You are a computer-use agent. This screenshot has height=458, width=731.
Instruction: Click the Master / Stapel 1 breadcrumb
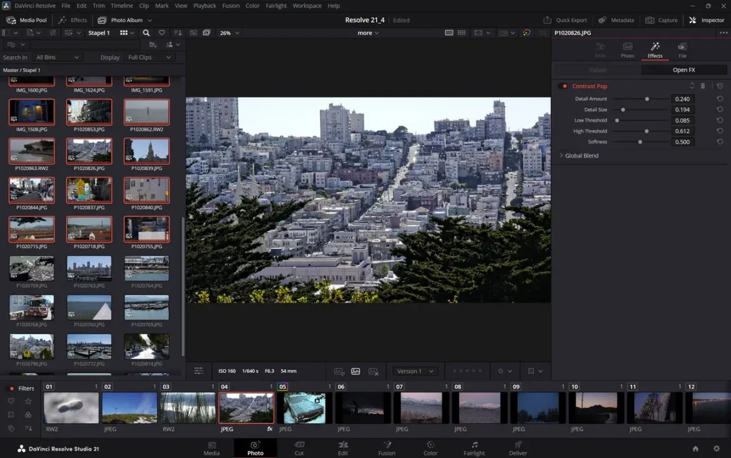tap(21, 70)
